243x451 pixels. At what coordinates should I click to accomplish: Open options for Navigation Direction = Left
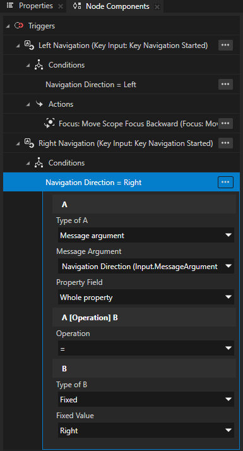point(225,84)
